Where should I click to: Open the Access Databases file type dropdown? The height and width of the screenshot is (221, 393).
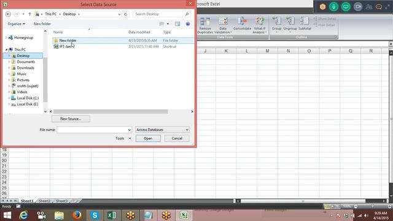coord(162,130)
